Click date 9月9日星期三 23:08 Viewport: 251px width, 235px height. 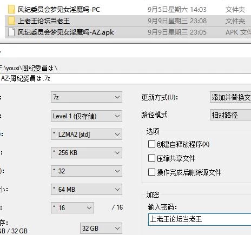[x=177, y=21]
